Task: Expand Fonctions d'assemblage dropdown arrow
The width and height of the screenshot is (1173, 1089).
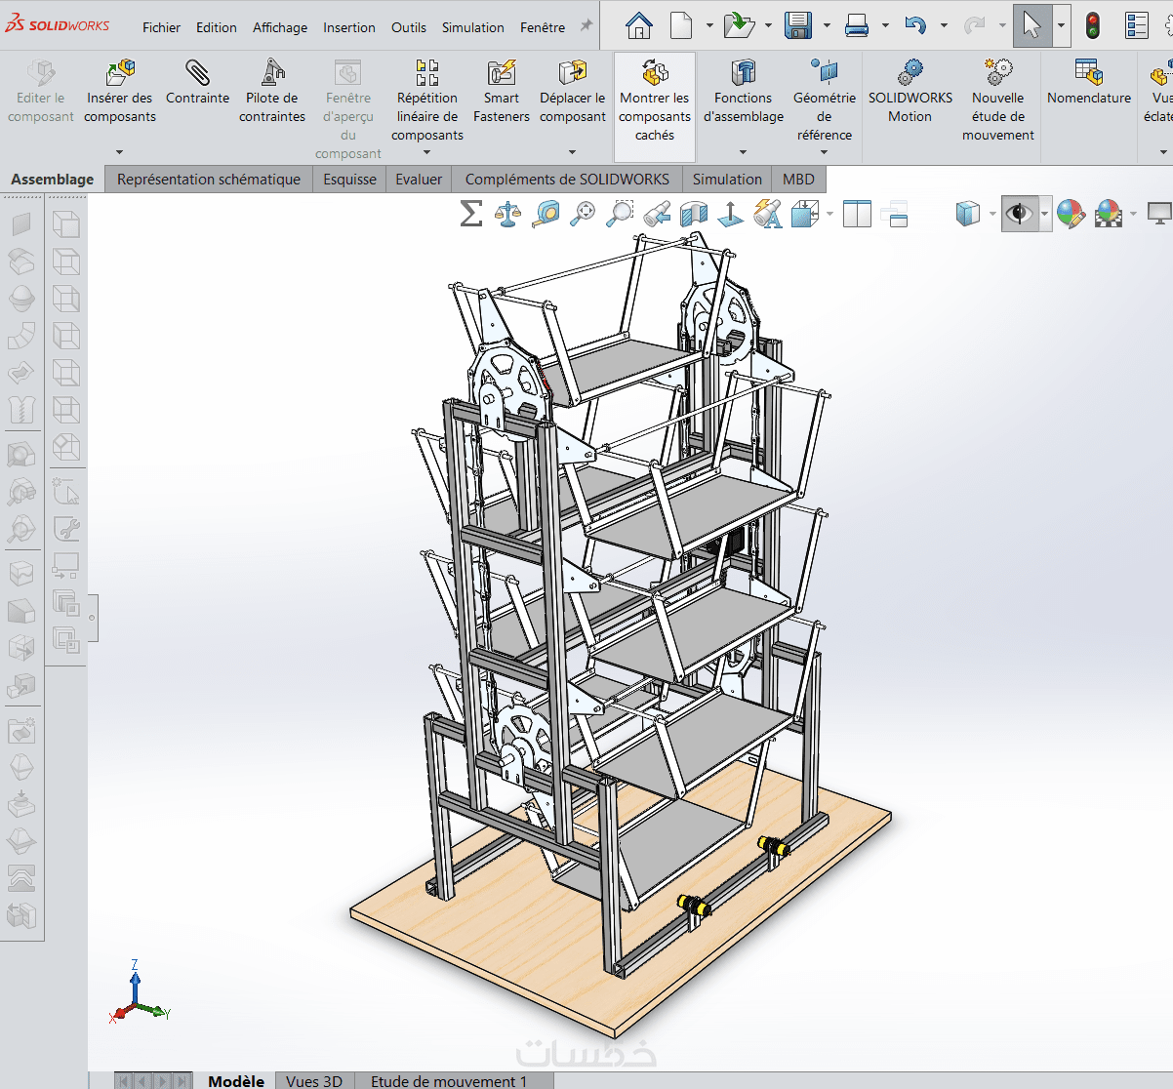Action: point(743,152)
